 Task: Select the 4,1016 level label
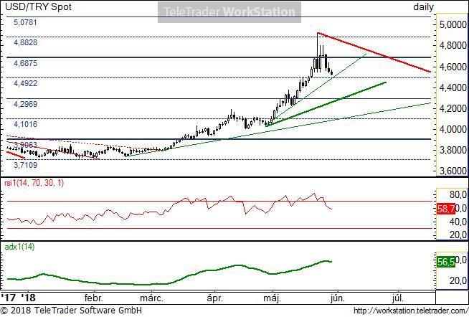click(x=25, y=124)
